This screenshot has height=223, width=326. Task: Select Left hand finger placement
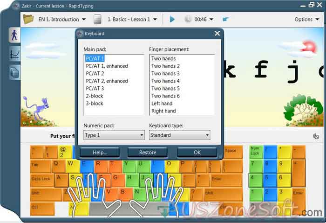click(x=162, y=104)
